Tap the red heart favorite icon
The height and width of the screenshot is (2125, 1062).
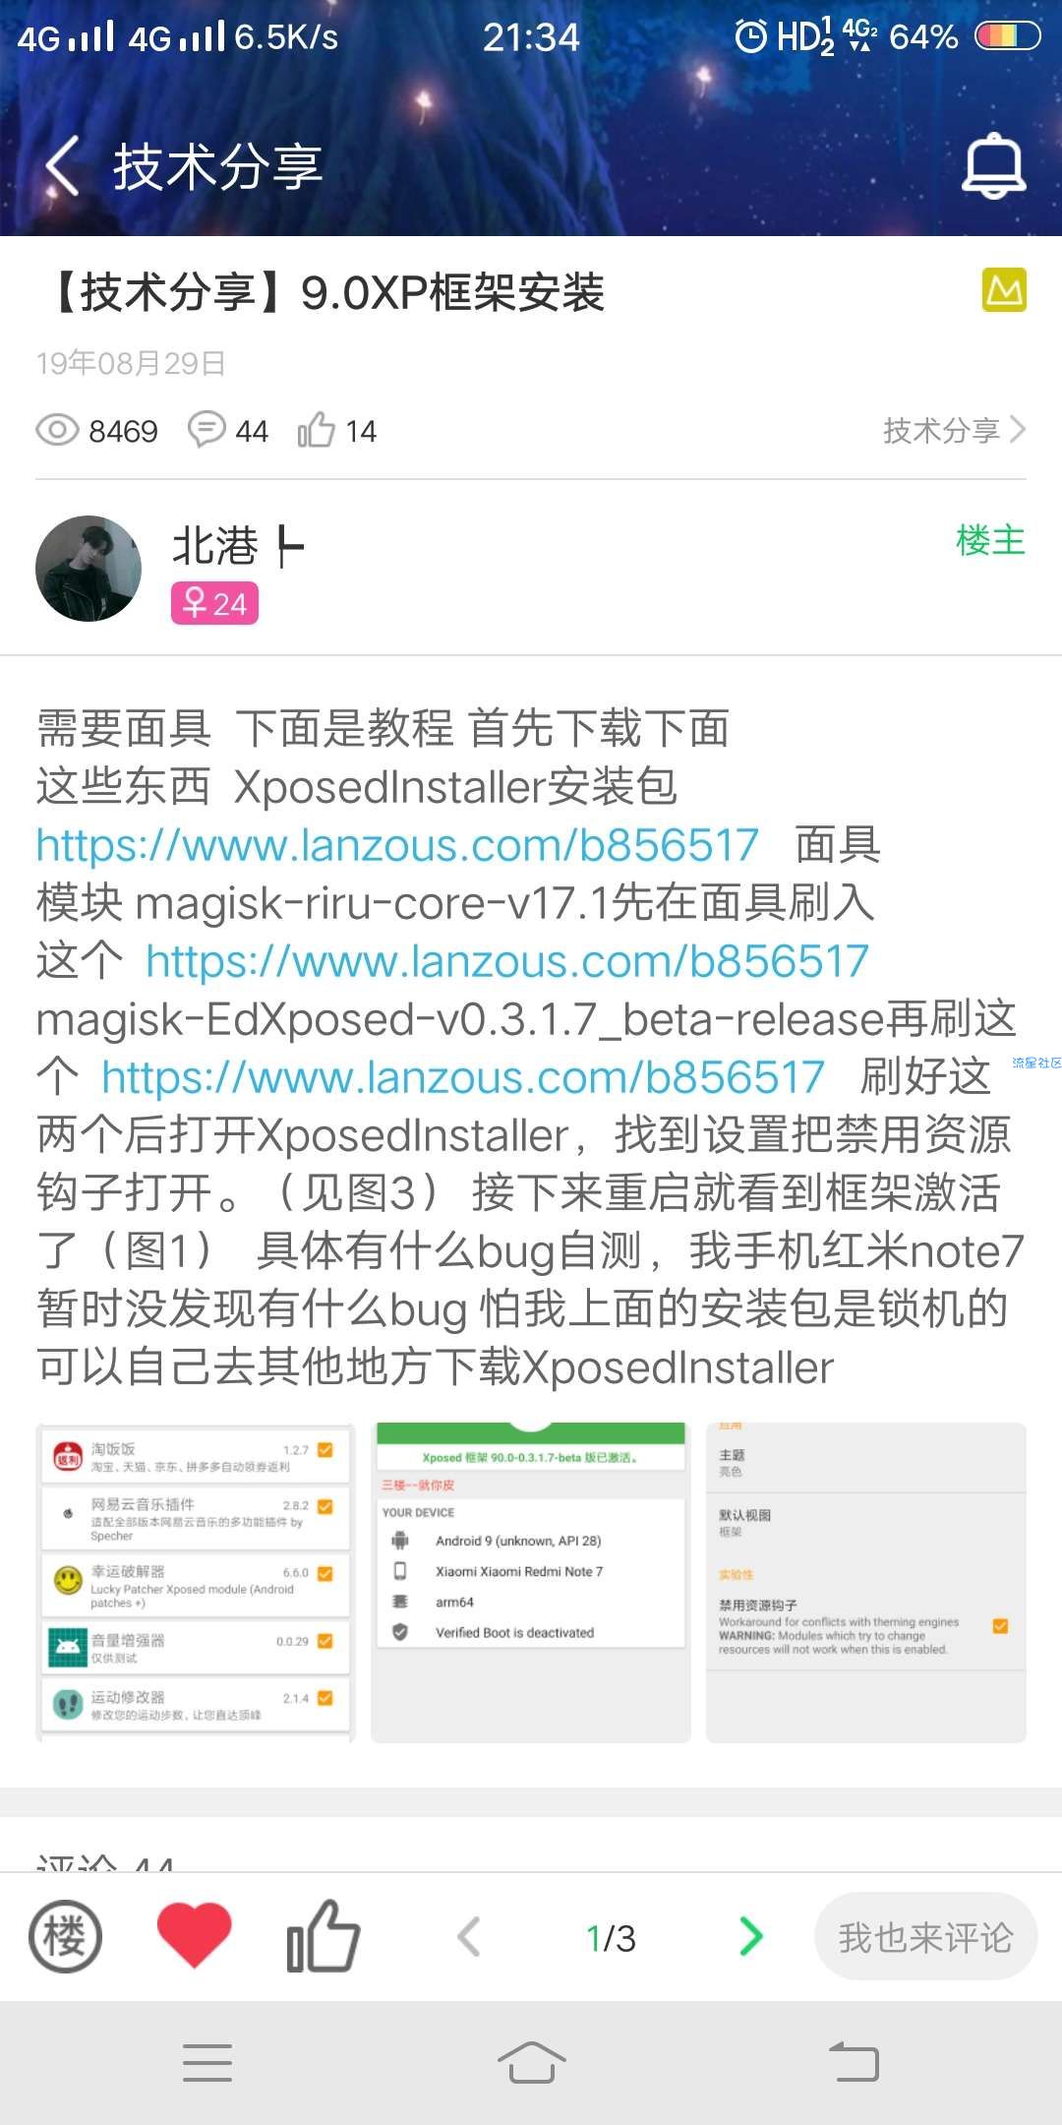pos(194,1935)
